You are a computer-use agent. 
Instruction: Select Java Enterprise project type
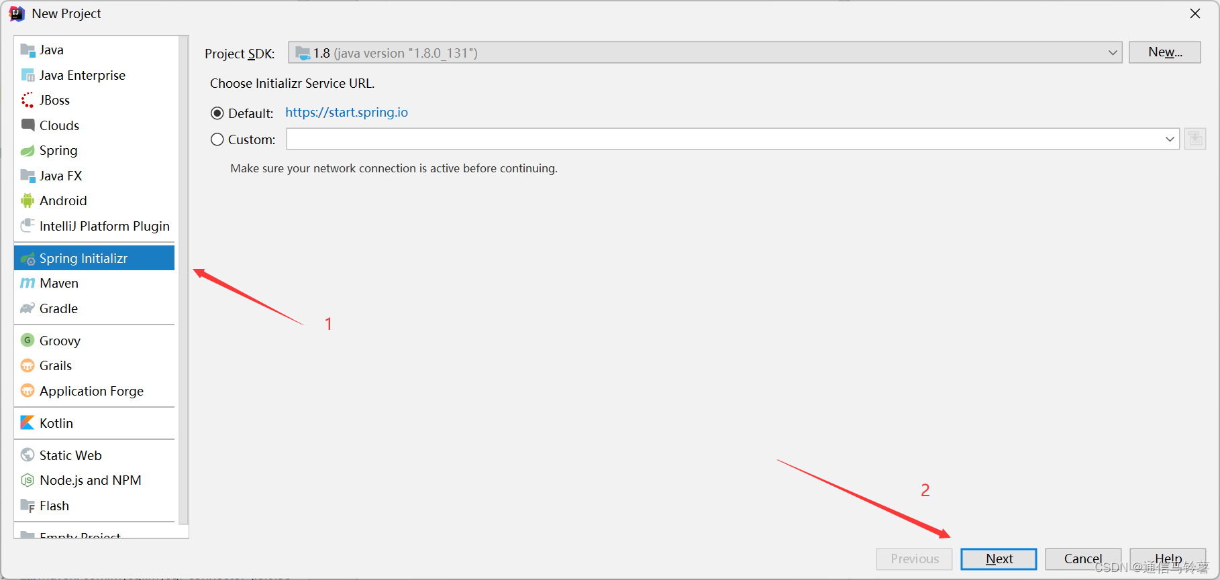tap(94, 75)
